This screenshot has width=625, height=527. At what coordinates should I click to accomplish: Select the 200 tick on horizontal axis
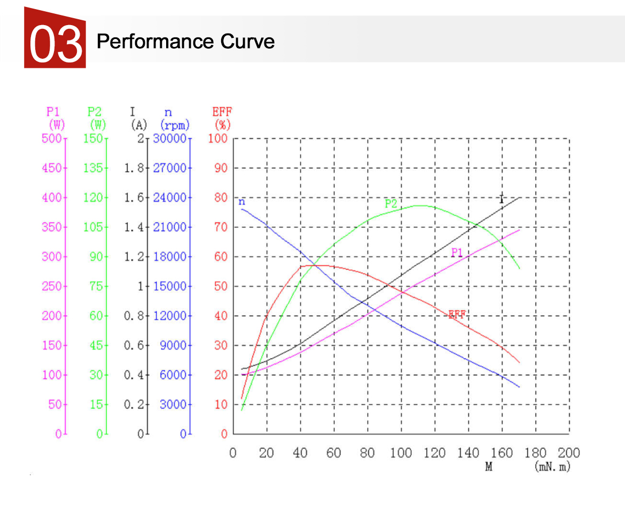point(568,453)
